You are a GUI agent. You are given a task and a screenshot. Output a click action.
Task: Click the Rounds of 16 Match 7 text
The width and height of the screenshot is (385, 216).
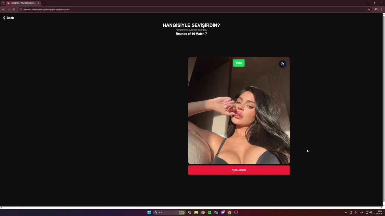(x=191, y=34)
